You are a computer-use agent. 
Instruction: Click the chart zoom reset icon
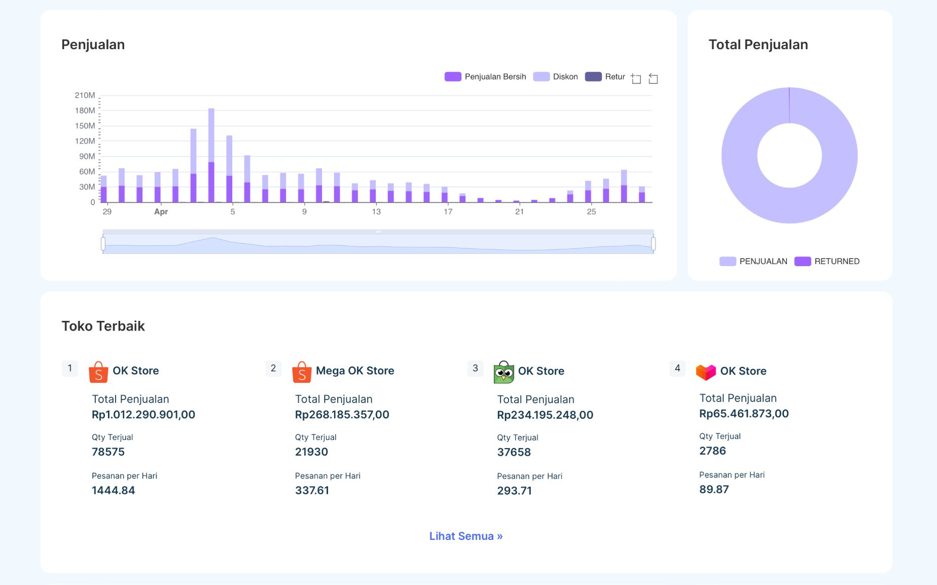[653, 79]
